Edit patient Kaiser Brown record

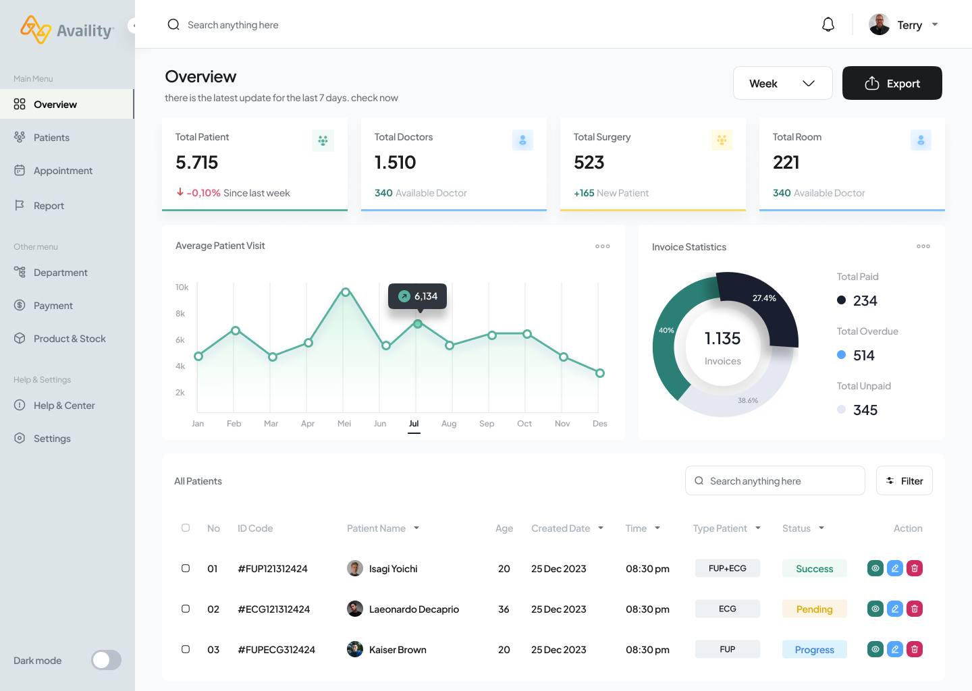pyautogui.click(x=895, y=649)
